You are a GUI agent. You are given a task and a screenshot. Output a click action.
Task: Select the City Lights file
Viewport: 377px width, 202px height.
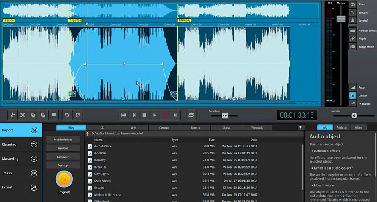pyautogui.click(x=194, y=174)
